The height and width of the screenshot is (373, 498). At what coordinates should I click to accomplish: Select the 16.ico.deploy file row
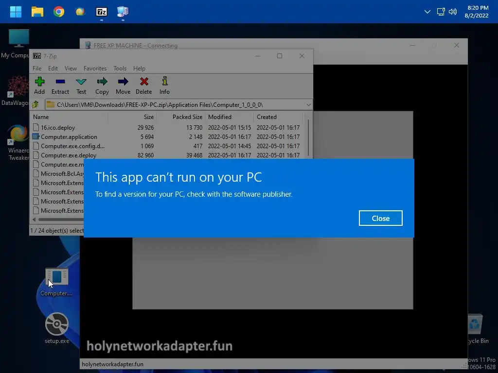[167, 128]
